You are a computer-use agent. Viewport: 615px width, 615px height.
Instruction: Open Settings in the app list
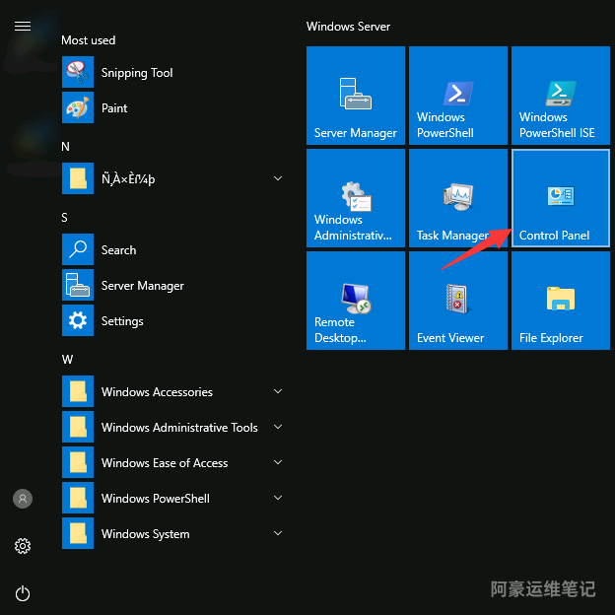(172, 321)
